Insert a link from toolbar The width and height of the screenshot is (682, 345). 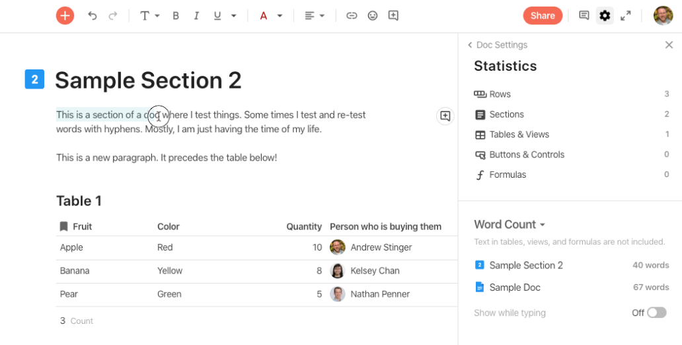352,16
